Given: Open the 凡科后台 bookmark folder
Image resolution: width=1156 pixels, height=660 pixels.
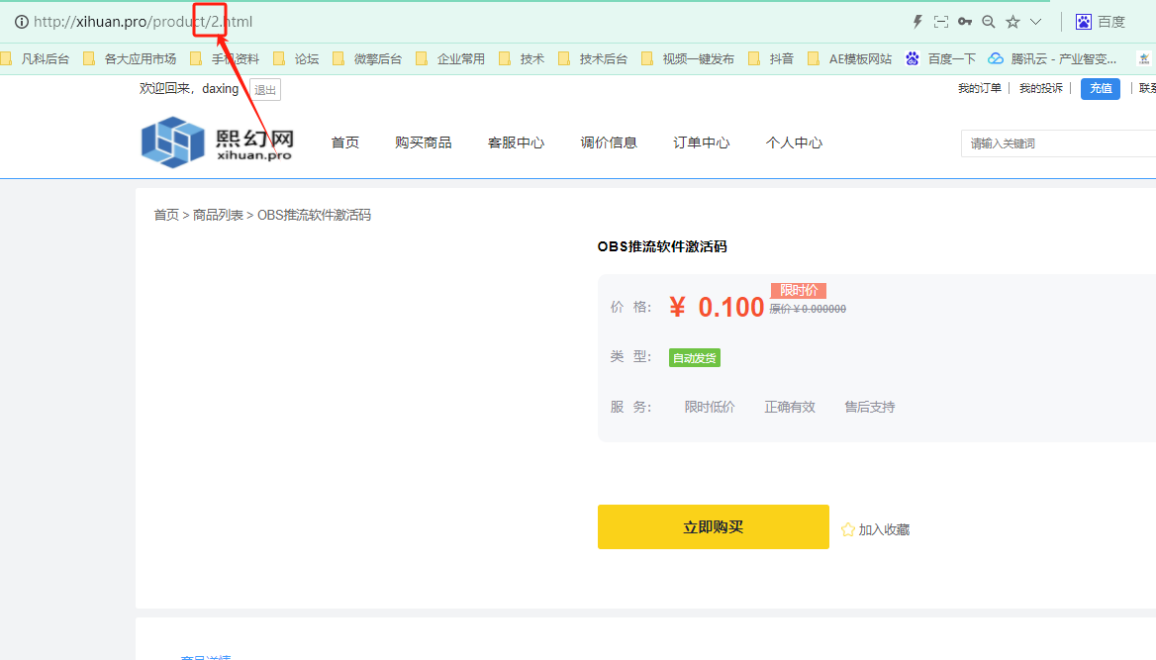Looking at the screenshot, I should (36, 59).
